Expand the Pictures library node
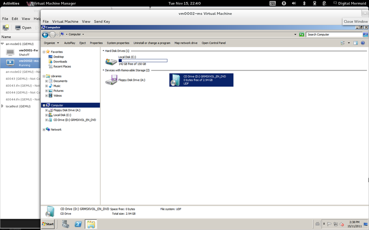The image size is (369, 230). pos(46,91)
